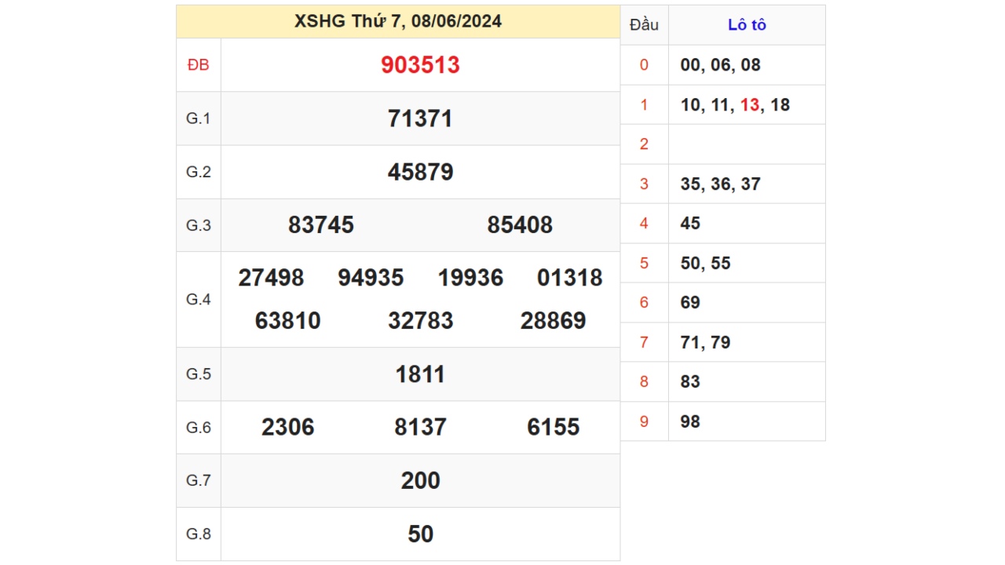The image size is (1005, 565).
Task: Click the G.5 prize number 1811
Action: tap(420, 374)
